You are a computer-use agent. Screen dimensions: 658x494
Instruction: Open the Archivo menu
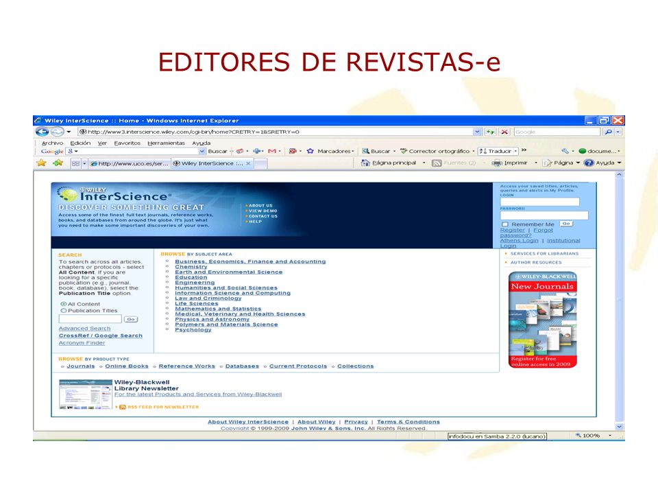click(x=52, y=143)
